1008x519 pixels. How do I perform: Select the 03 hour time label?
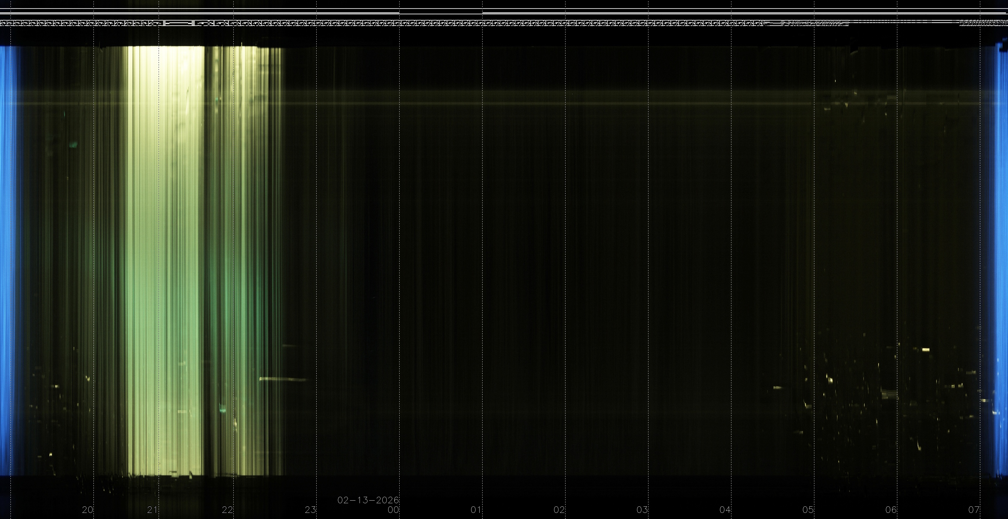tap(642, 510)
